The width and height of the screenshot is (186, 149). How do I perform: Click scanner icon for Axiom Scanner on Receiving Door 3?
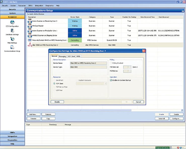pyautogui.click(x=30, y=21)
